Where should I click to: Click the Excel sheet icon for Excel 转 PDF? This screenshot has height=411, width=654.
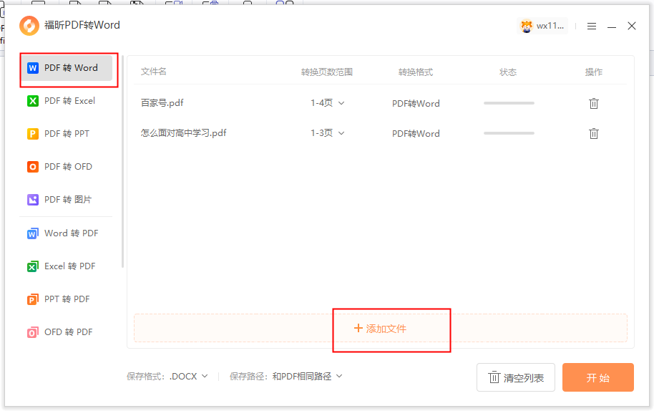[x=32, y=266]
